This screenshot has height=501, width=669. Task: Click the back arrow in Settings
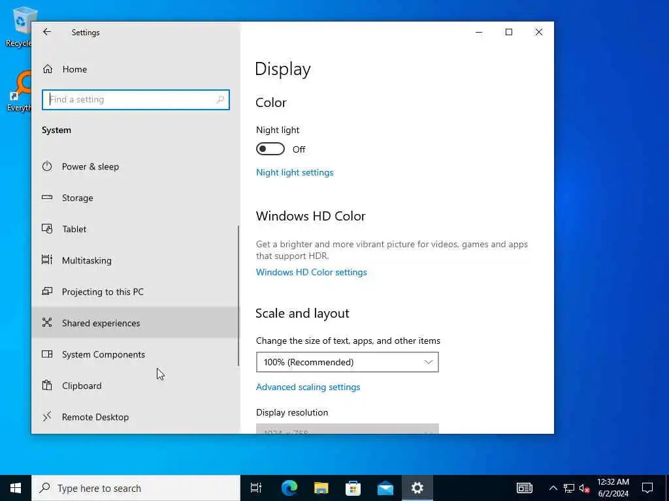[x=47, y=32]
